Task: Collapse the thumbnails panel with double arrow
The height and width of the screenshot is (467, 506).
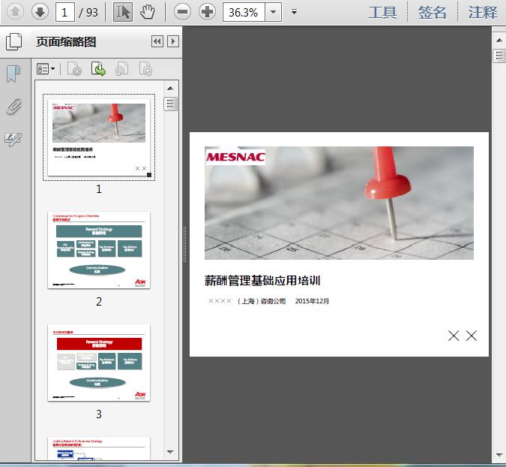Action: pyautogui.click(x=157, y=42)
